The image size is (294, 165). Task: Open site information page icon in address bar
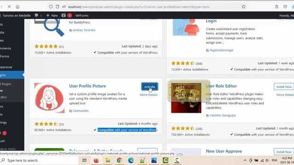(x=57, y=7)
